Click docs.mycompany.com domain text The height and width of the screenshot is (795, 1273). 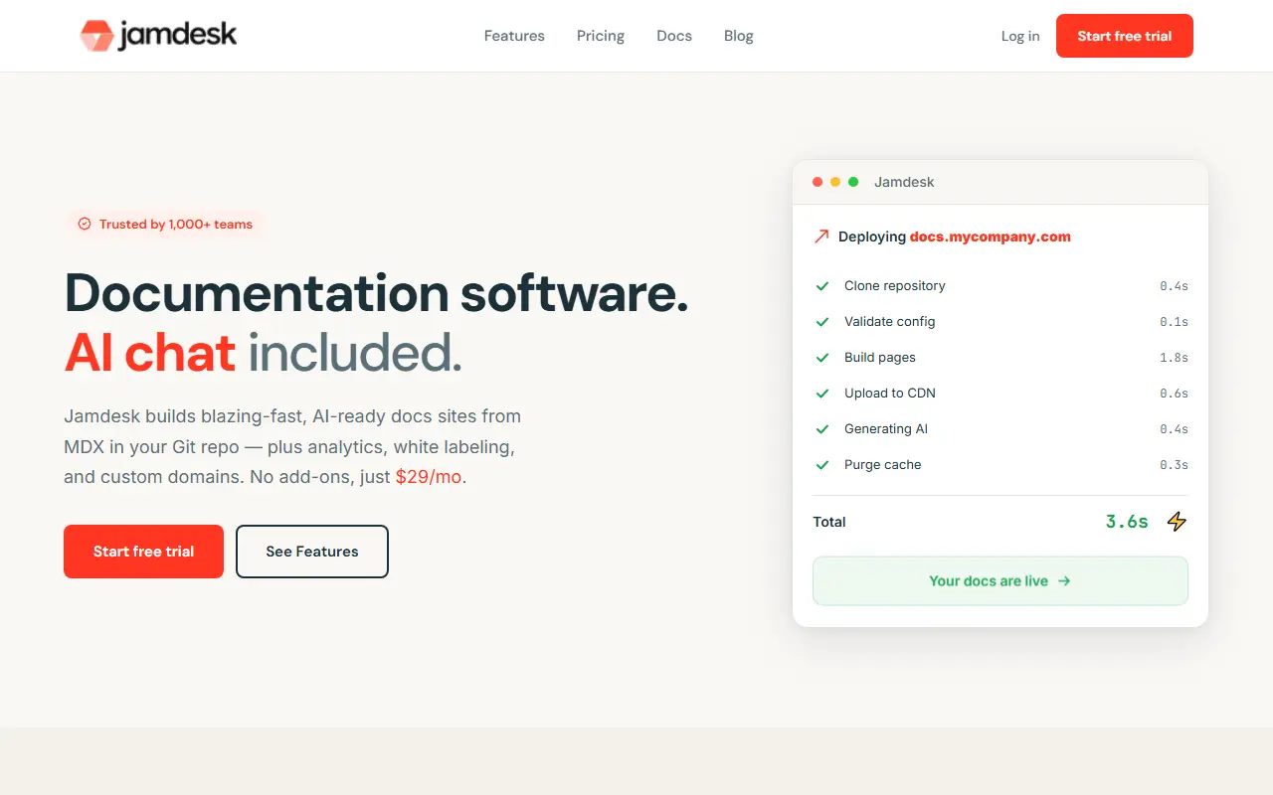[991, 237]
